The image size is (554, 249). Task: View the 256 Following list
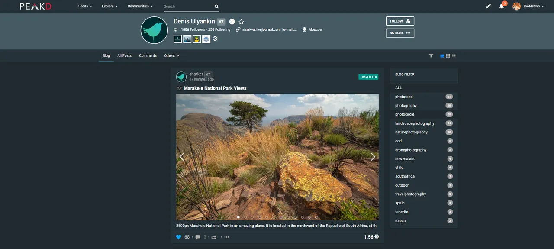point(219,29)
